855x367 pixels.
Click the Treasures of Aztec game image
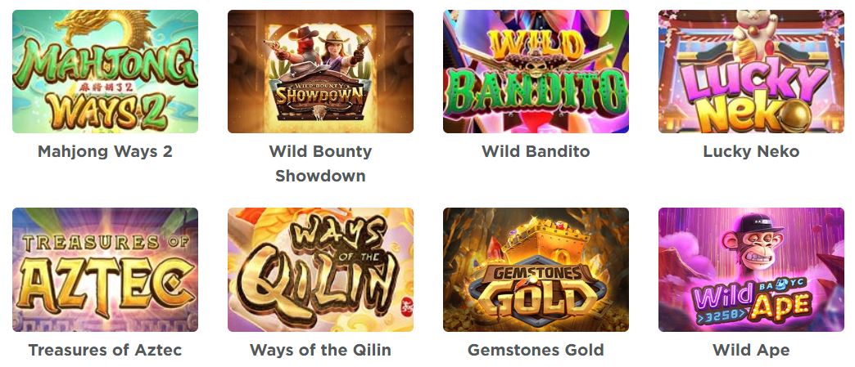106,270
